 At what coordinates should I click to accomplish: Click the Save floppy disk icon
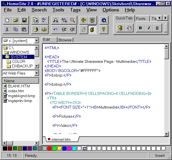coord(24,20)
